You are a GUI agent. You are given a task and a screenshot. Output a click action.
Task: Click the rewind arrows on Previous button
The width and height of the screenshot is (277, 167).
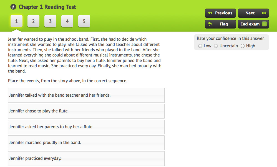[210, 13]
